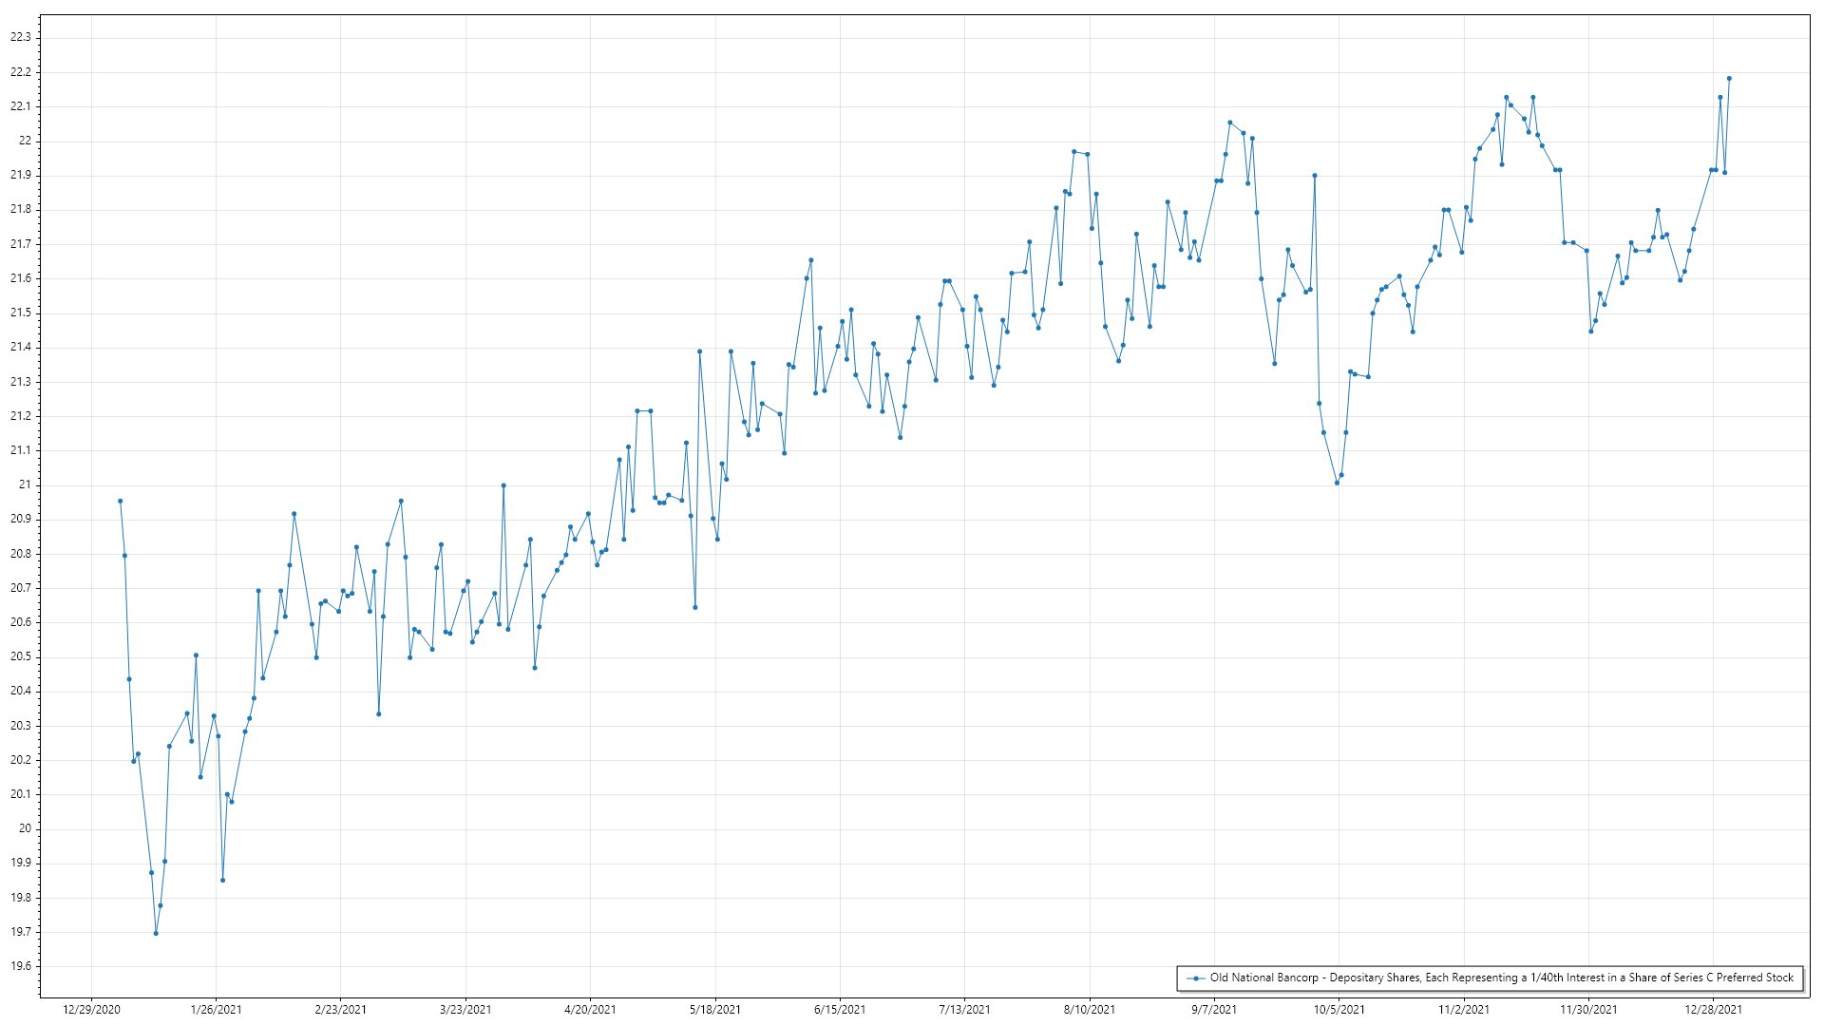
Task: Click the 22.3 y-axis value label
Action: 20,37
